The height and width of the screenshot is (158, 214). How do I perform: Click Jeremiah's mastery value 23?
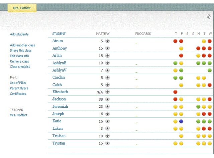tap(101, 106)
